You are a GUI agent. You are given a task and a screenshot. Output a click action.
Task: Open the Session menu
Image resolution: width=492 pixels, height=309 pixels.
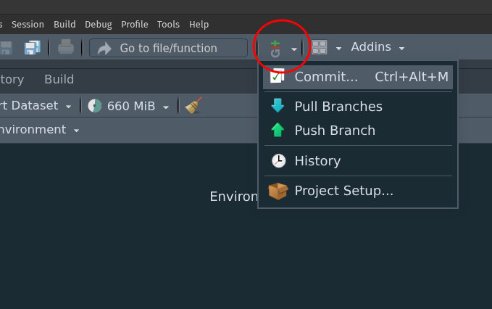tap(28, 25)
